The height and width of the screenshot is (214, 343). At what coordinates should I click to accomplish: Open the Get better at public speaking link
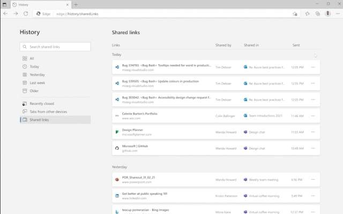click(145, 194)
